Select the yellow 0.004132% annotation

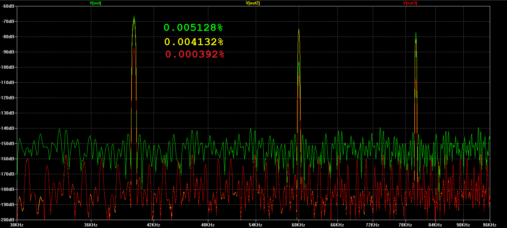[x=194, y=42]
